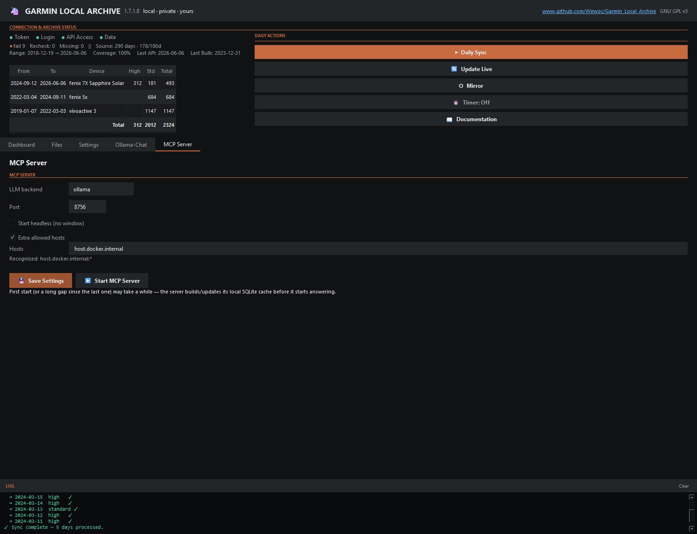The image size is (697, 534).
Task: Click the Daily Sync play icon
Action: 456,52
